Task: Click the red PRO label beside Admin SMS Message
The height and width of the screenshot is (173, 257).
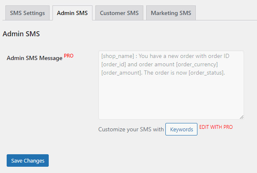Action: click(x=69, y=56)
